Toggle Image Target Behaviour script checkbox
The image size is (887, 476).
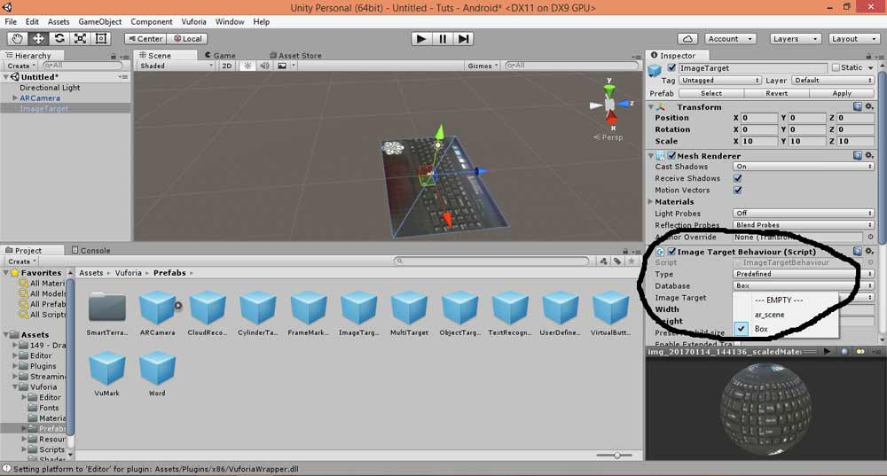[671, 252]
